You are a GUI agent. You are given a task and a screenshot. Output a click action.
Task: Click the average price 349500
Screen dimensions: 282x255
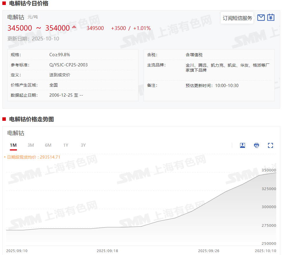(x=95, y=28)
